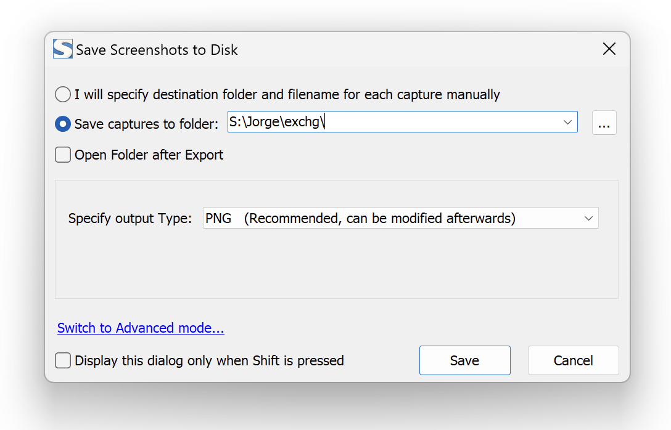The height and width of the screenshot is (430, 671).
Task: Click the Save Screenshots to Disk title text
Action: tap(157, 50)
